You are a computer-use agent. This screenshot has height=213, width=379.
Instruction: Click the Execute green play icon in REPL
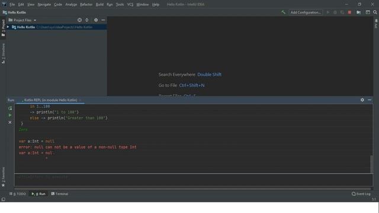coord(10,115)
